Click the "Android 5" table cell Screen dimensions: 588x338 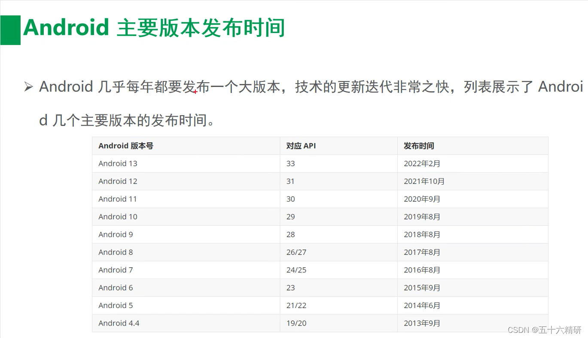tap(186, 305)
